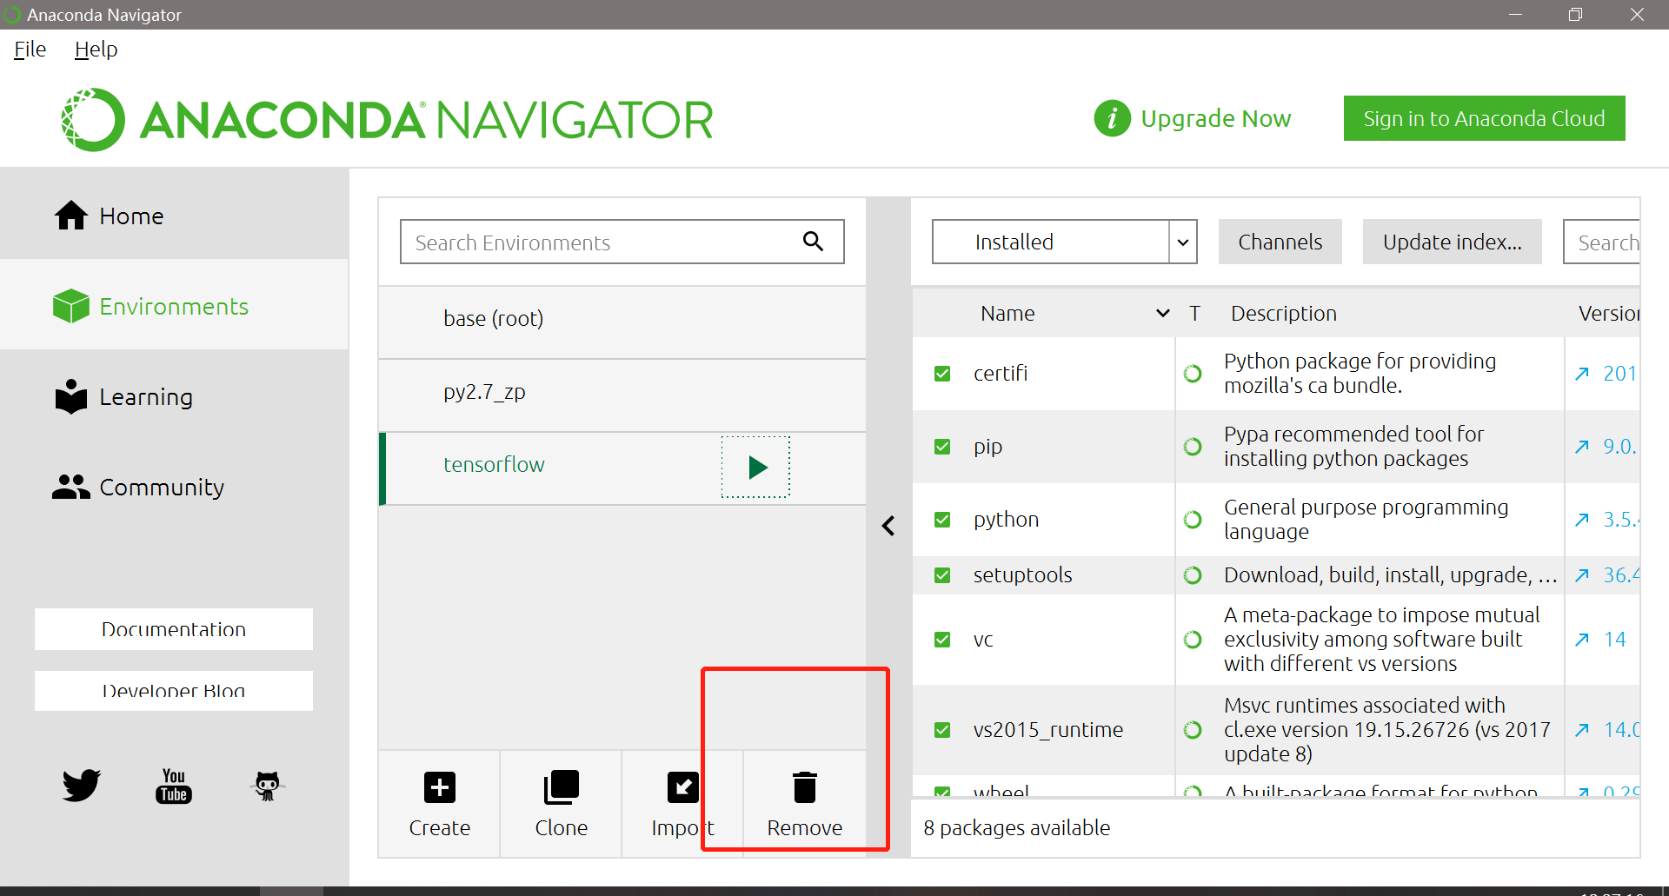Open the Help menu

[x=96, y=50]
